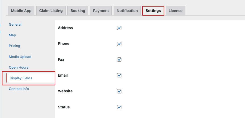
Task: Toggle the Status checkbox
Action: point(119,107)
